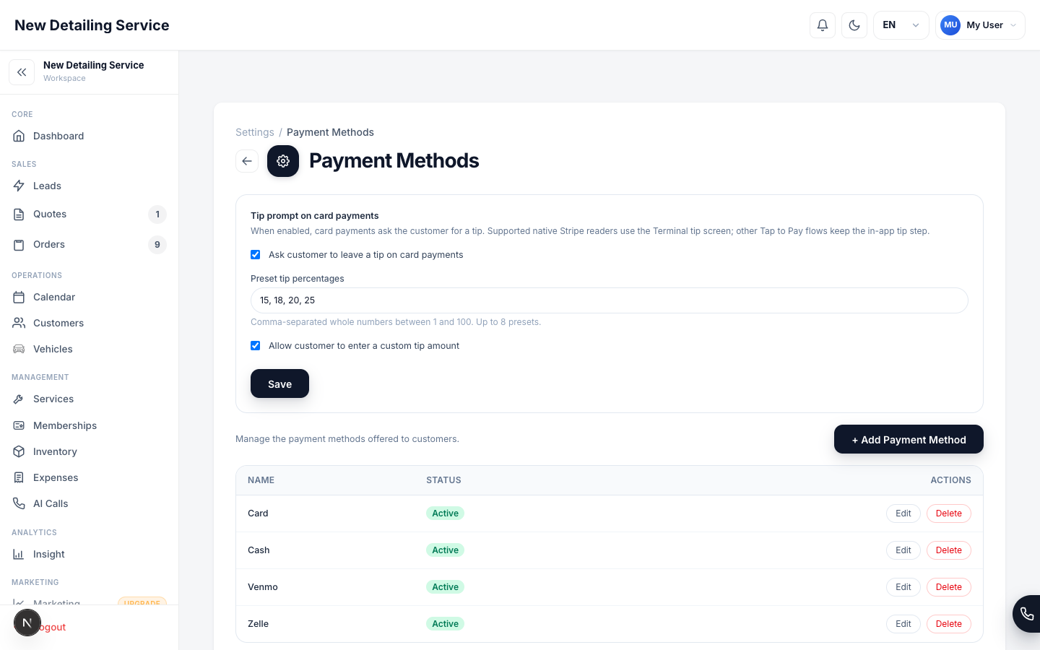Collapse the sidebar with double chevron

(22, 72)
